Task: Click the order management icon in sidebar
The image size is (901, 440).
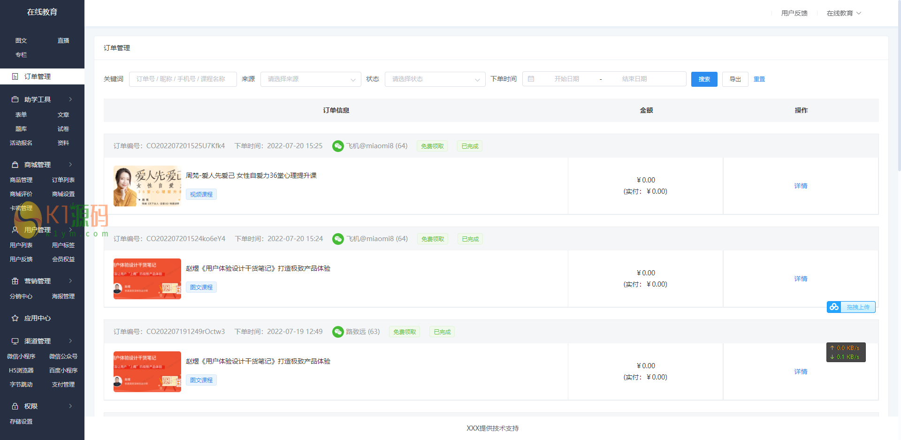Action: [15, 76]
